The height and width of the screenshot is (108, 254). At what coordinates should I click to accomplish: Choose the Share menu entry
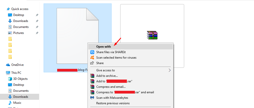point(130,63)
